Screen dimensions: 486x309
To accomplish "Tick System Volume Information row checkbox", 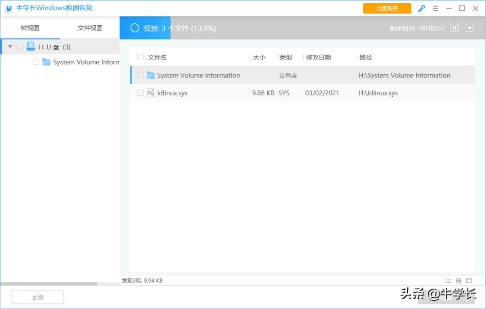I will click(140, 75).
